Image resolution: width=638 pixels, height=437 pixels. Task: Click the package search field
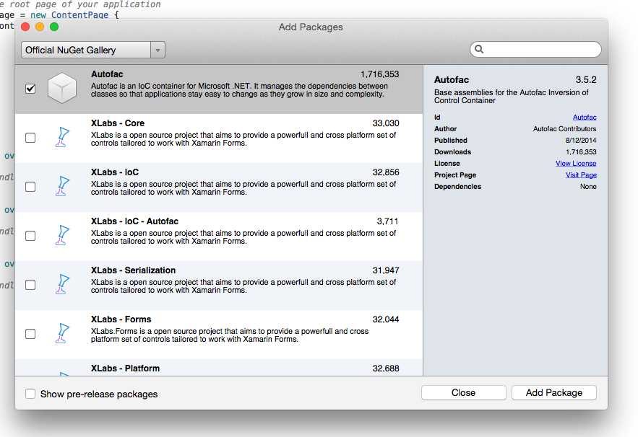535,49
